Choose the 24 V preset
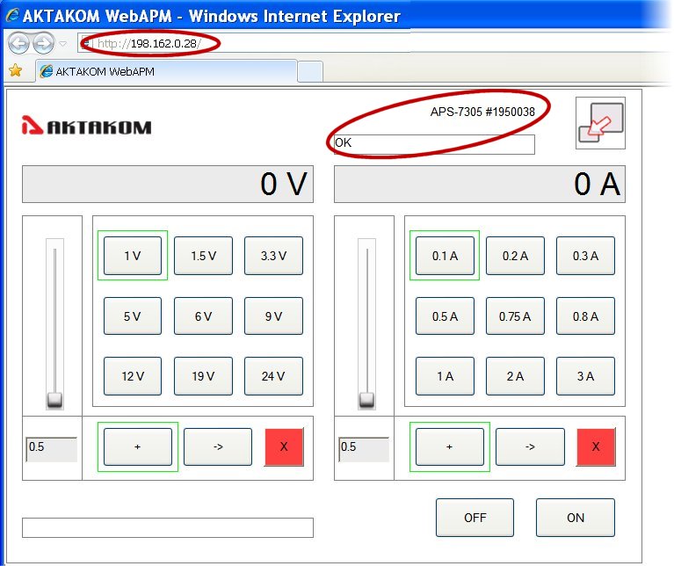The width and height of the screenshot is (674, 566). point(273,376)
